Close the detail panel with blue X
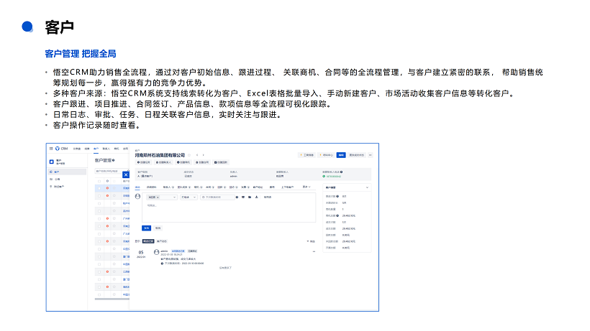This screenshot has width=590, height=331. click(x=126, y=174)
